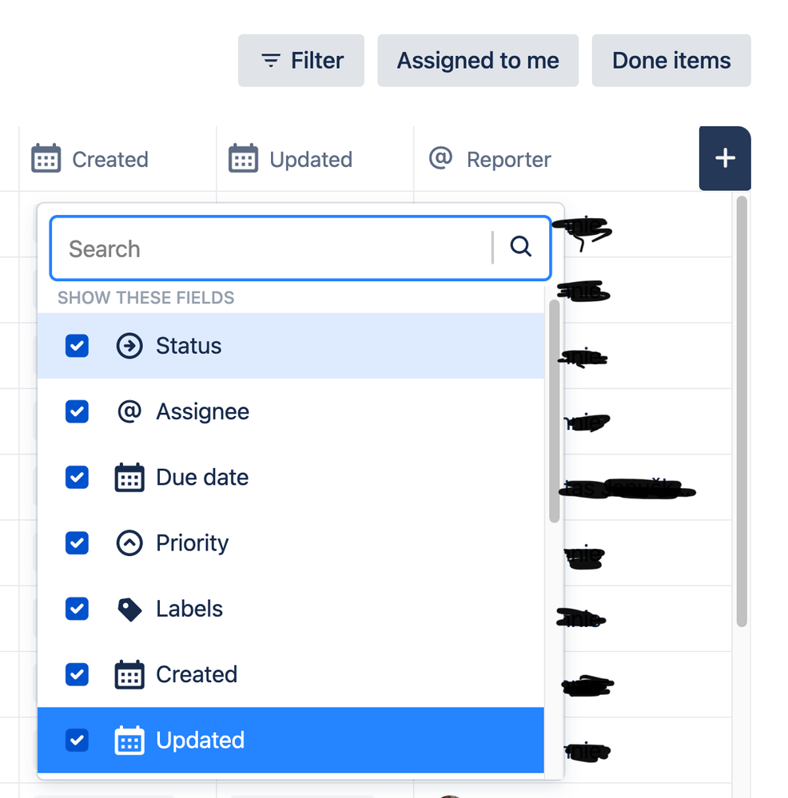Click the Done items button

pyautogui.click(x=671, y=60)
